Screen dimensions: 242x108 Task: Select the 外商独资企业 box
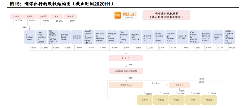point(126,85)
